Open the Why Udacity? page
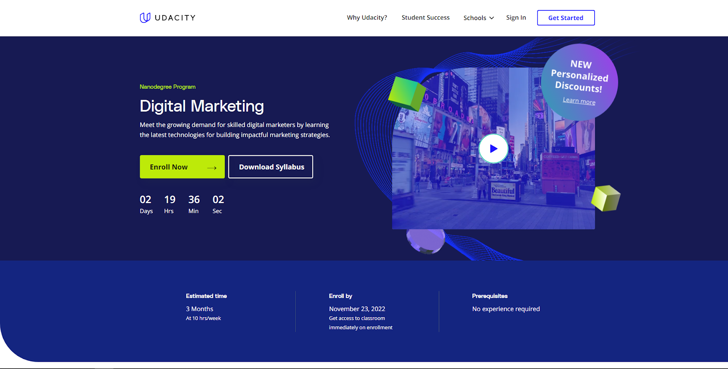728x369 pixels. pyautogui.click(x=367, y=18)
